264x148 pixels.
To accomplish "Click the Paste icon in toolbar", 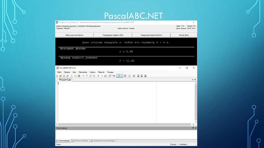I will [79, 76].
